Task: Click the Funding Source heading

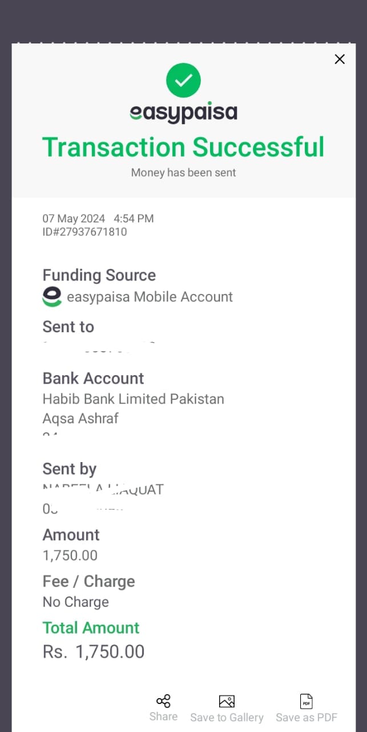Action: (99, 275)
